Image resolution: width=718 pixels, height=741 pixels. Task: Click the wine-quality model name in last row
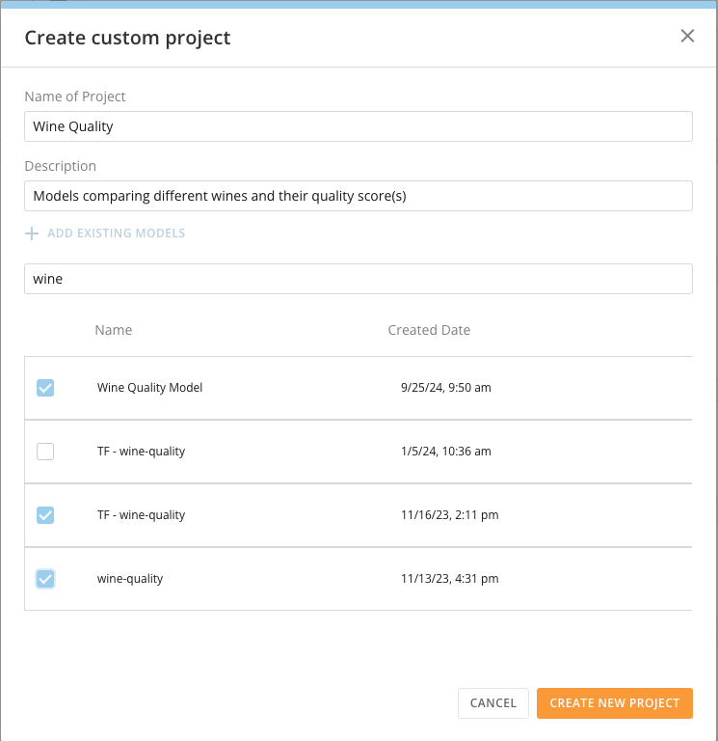130,579
